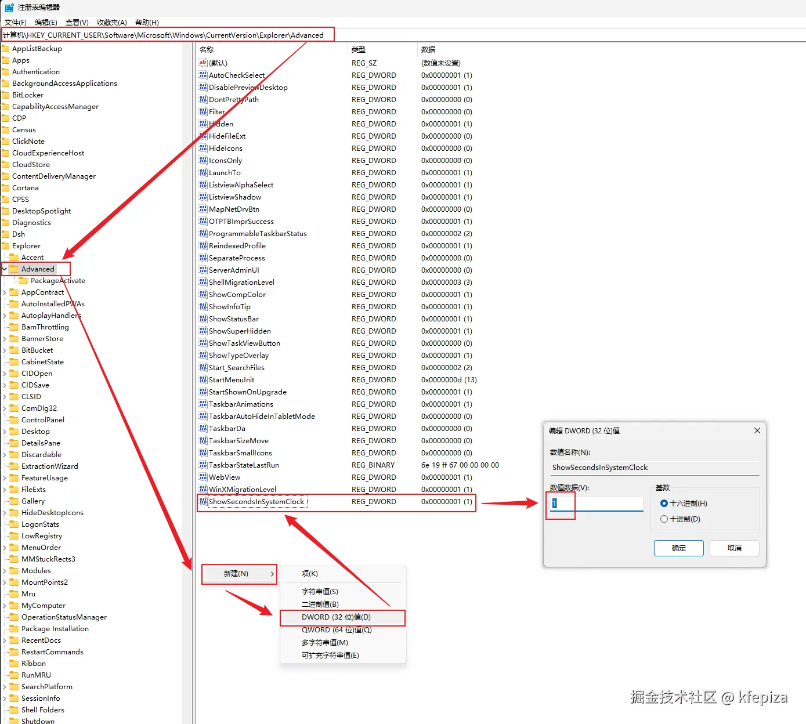Screen dimensions: 806x724
Task: Click the icon beside TaskbarSmallIcons
Action: pos(203,453)
